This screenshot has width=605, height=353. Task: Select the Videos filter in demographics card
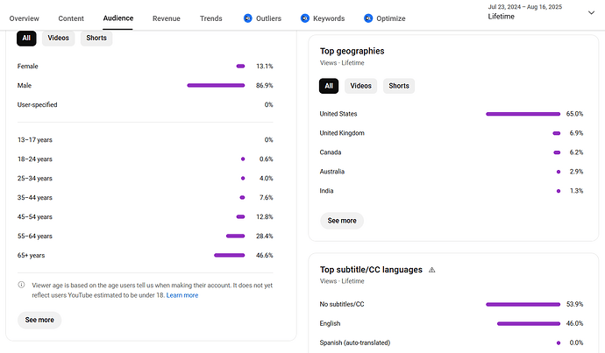click(58, 38)
